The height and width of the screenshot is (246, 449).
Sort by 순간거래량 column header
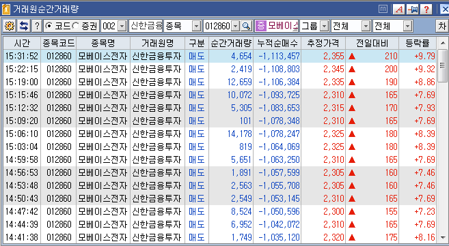(x=231, y=43)
